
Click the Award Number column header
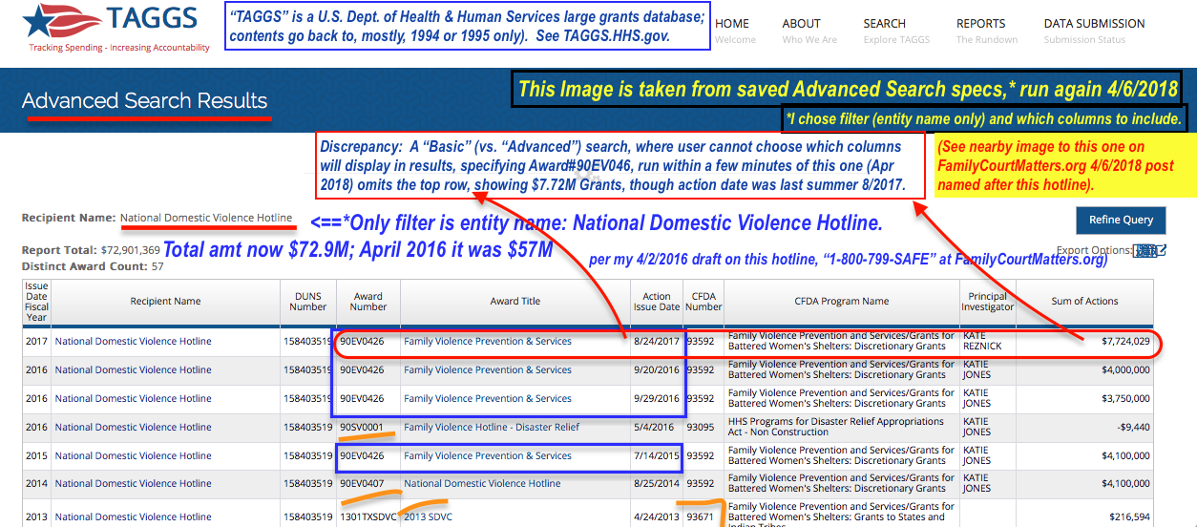coord(368,302)
